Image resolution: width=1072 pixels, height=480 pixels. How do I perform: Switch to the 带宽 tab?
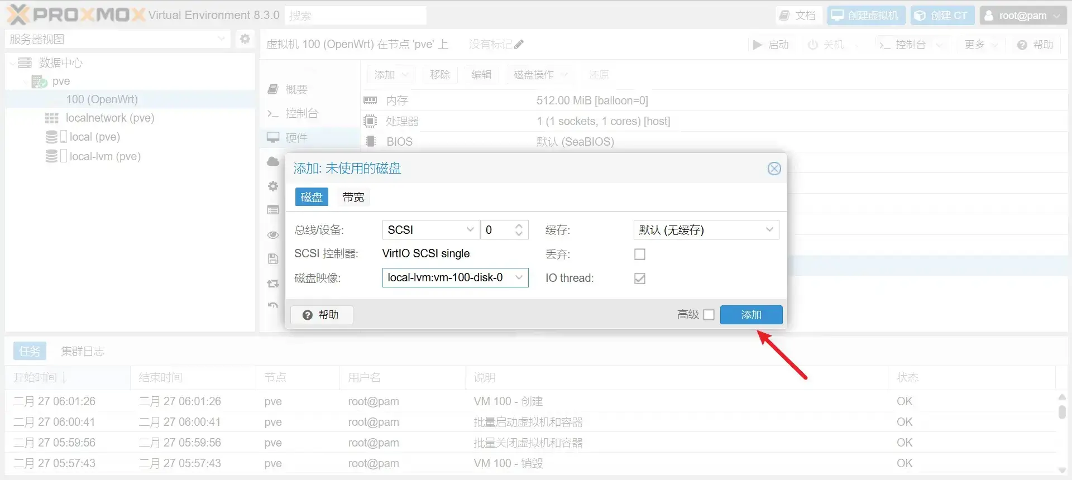(x=353, y=197)
